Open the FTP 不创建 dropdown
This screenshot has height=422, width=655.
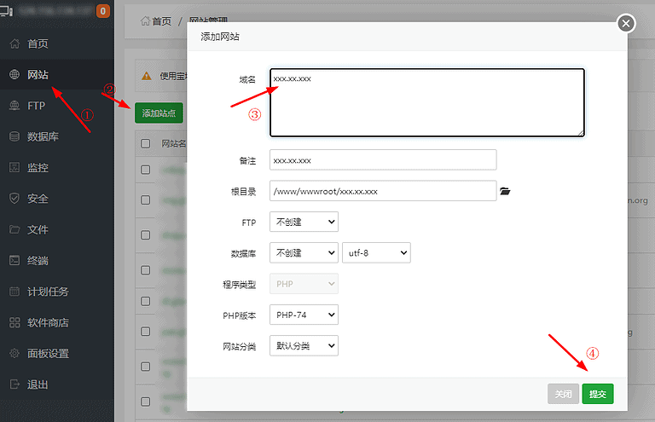tap(304, 222)
